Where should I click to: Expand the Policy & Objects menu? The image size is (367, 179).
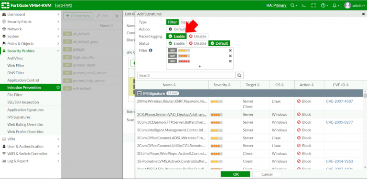point(31,44)
